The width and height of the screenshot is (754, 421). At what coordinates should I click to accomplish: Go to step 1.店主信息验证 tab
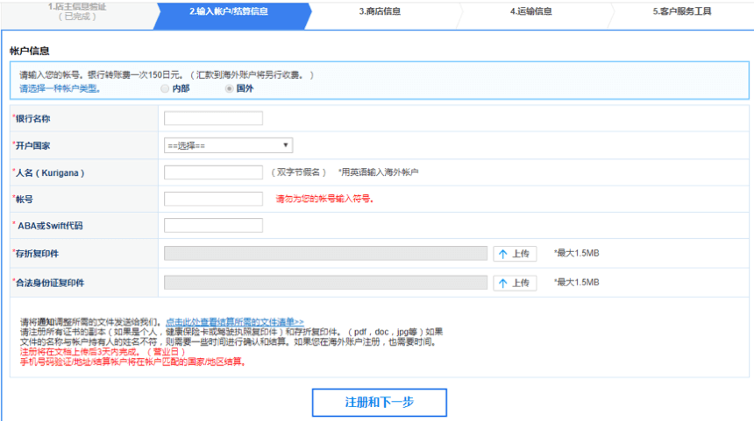pos(77,11)
